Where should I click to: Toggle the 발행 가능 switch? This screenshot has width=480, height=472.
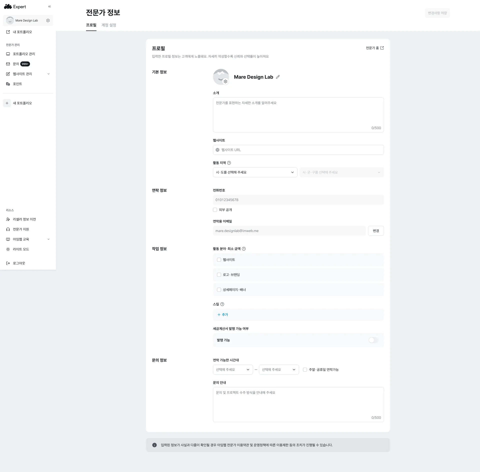tap(373, 340)
